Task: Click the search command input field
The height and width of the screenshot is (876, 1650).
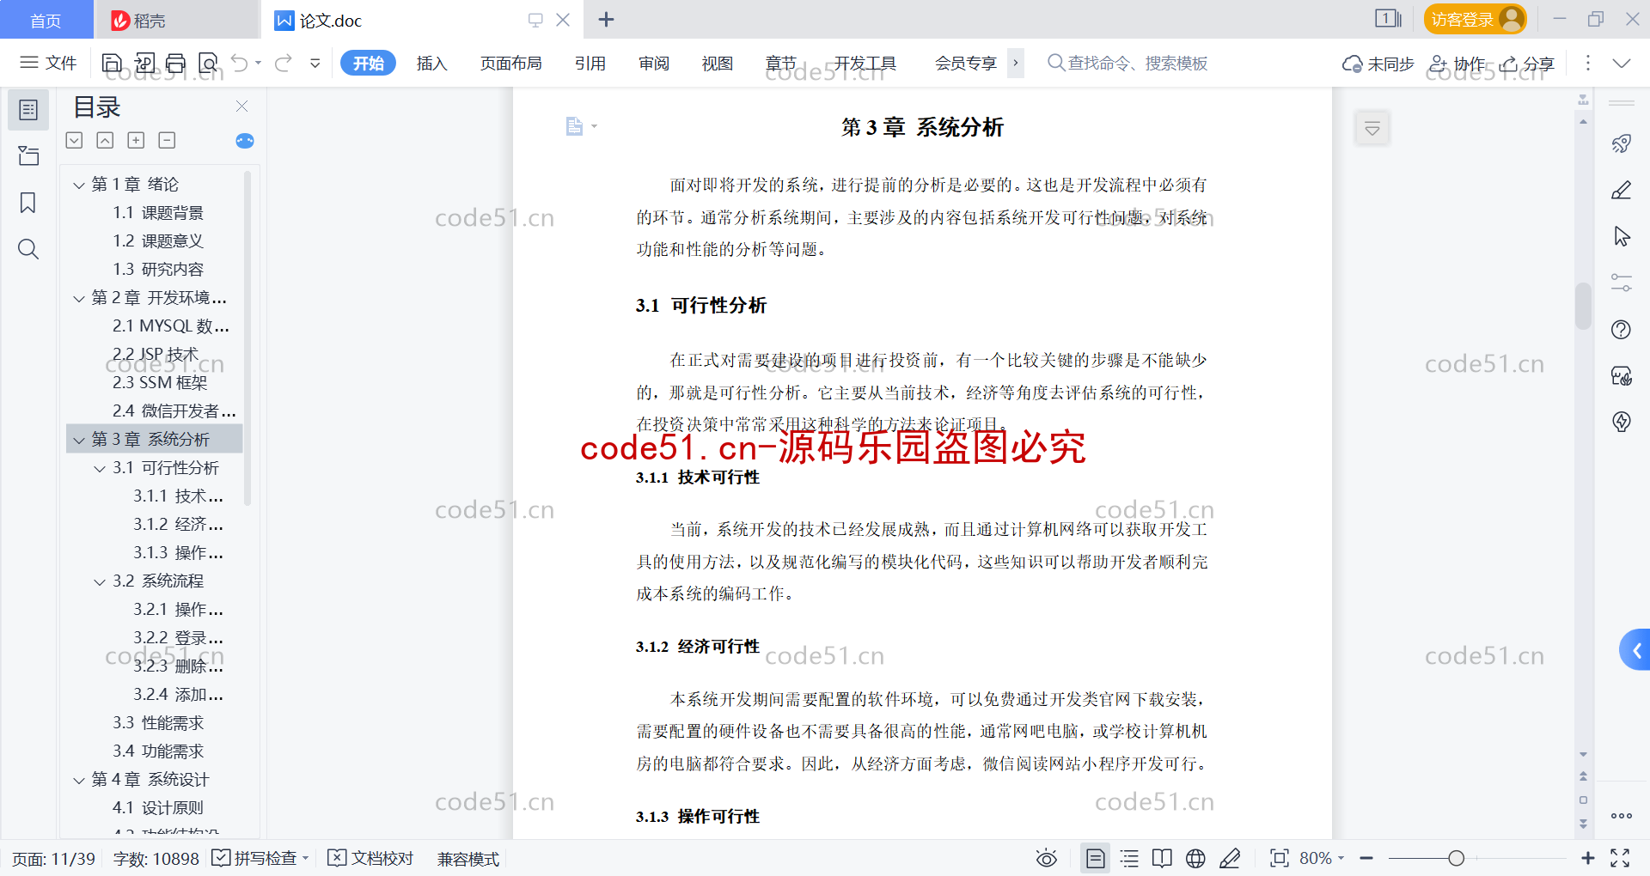Action: [x=1127, y=63]
